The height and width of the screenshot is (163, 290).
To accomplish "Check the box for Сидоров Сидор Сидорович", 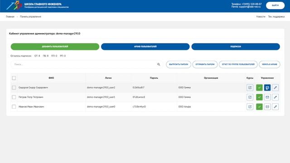I will point(14,87).
